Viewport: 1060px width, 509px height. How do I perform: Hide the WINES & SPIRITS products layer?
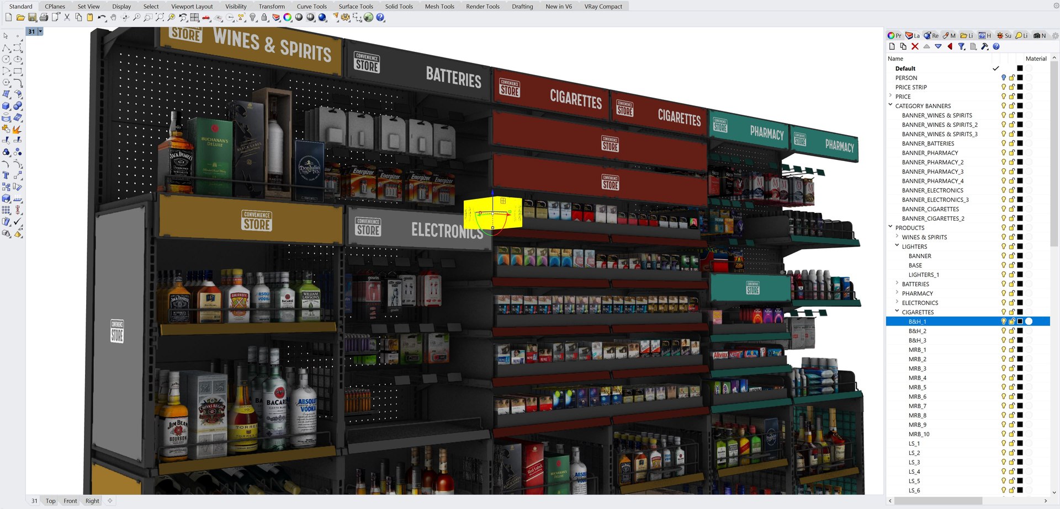(x=1004, y=237)
